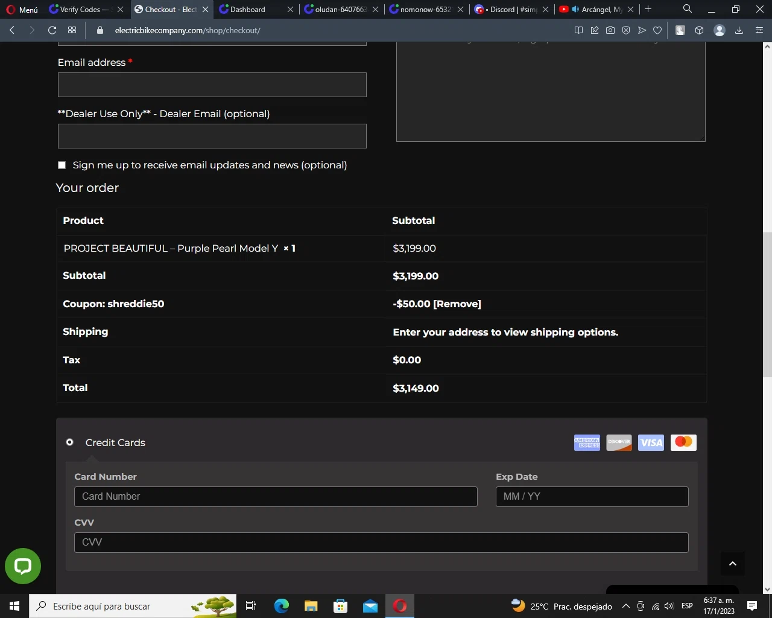Close the Verify Codes tab
This screenshot has height=618, width=772.
120,10
